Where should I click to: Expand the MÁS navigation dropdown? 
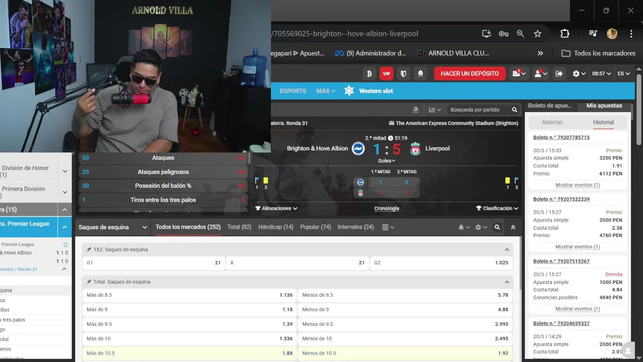326,91
